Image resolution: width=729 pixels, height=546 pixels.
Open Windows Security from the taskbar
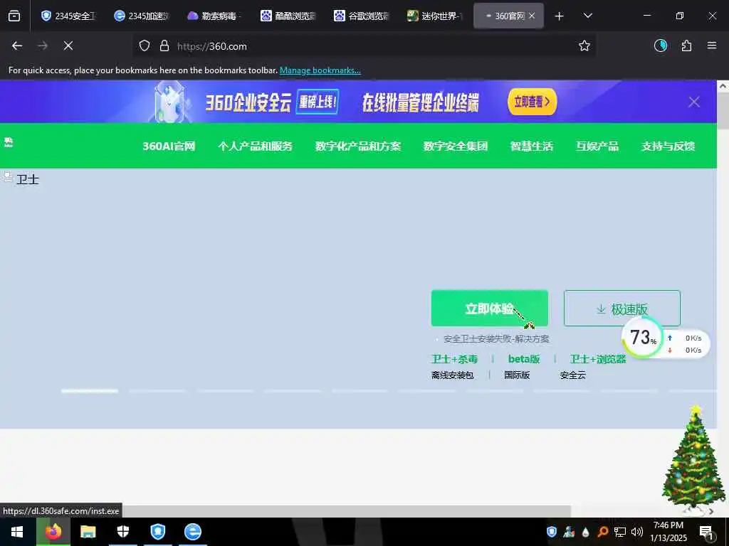122,532
